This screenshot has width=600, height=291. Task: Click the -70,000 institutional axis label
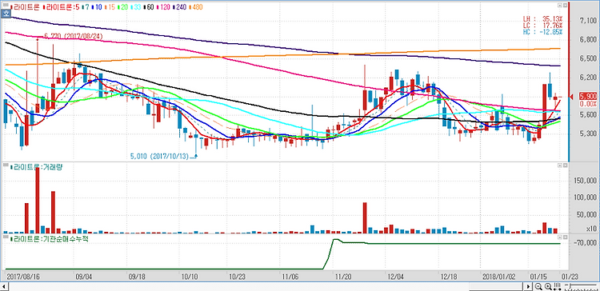[586, 243]
